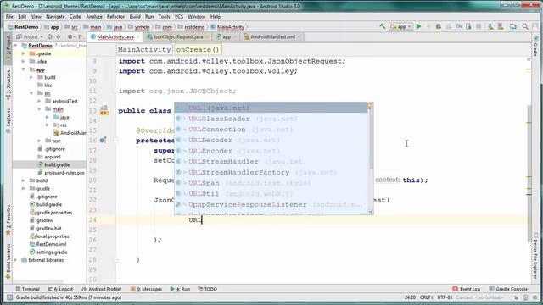Viewport: 543px width, 305px height.
Task: Open the Logcat tool window
Action: click(61, 289)
